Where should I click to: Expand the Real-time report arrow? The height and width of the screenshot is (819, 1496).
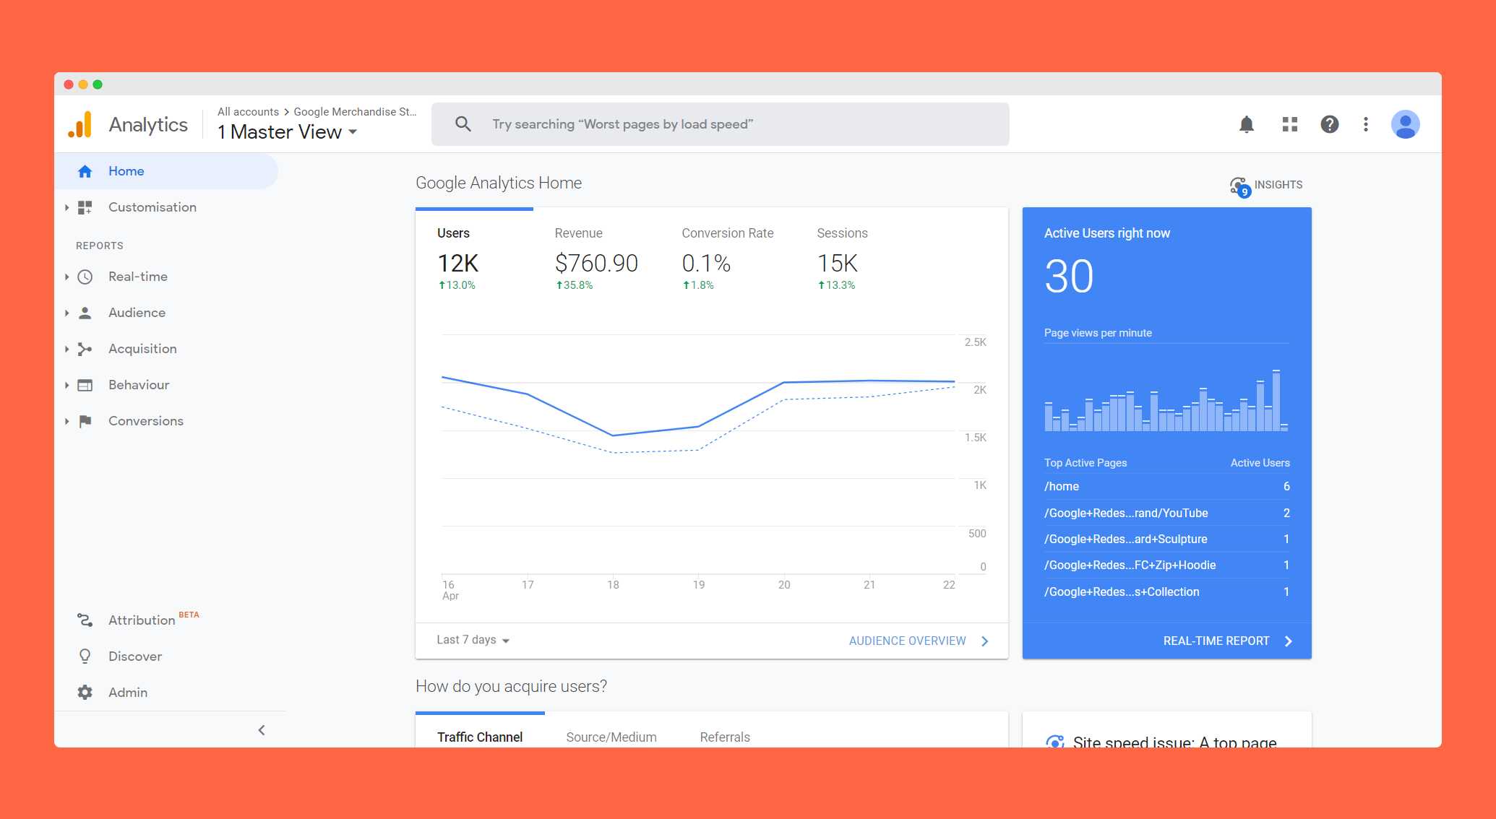click(66, 277)
